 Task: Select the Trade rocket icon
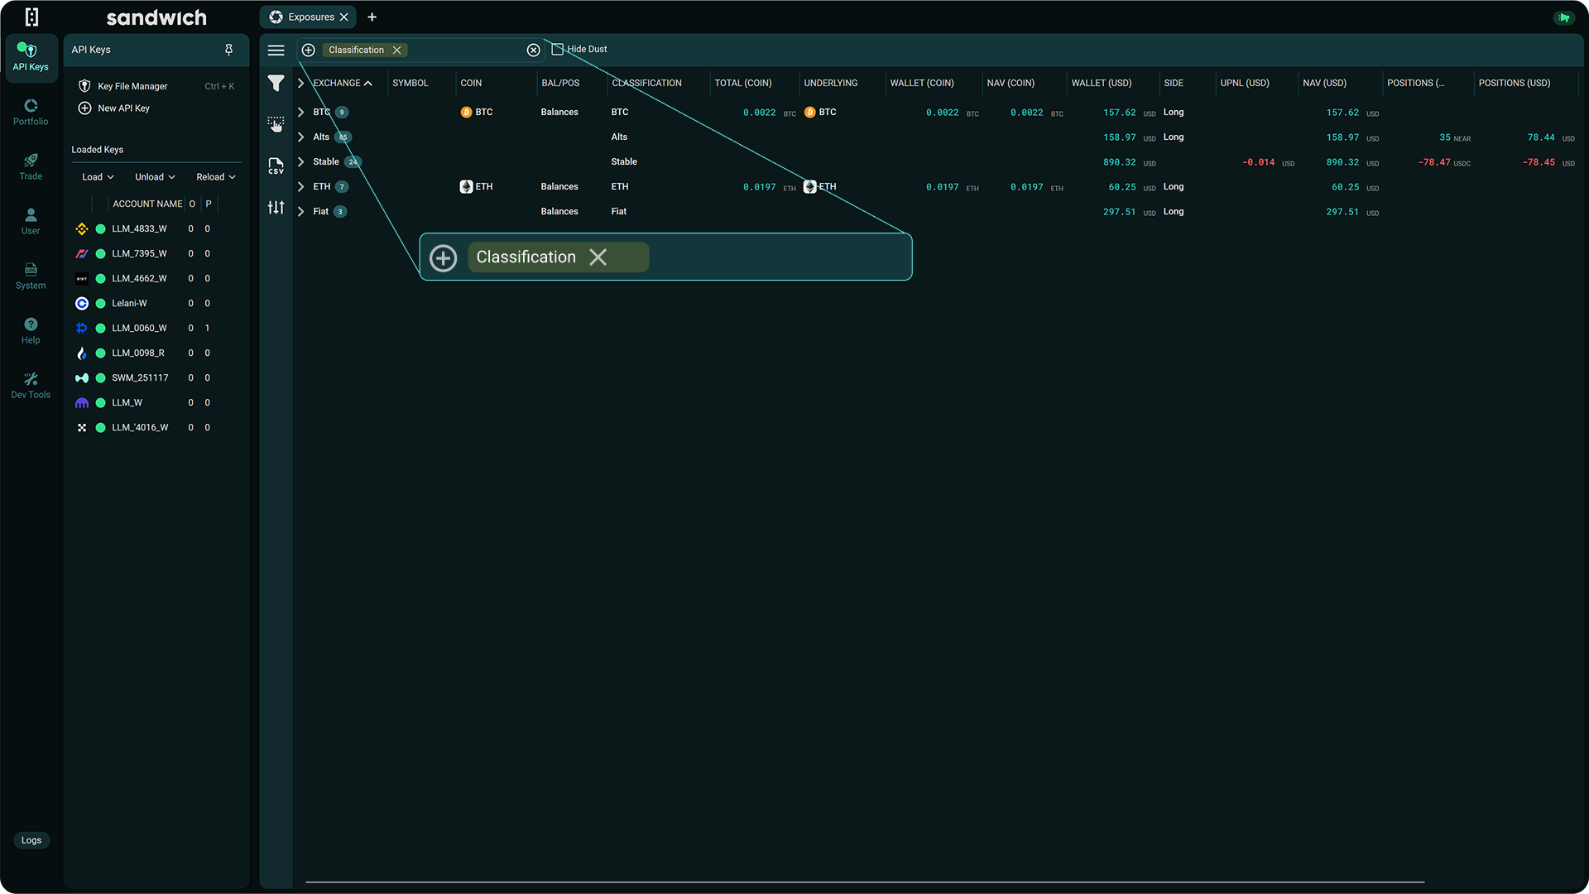pyautogui.click(x=31, y=167)
